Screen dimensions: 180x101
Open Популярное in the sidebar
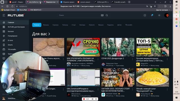14,36
